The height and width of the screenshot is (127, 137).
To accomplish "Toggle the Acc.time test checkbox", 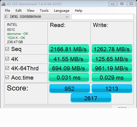I will pos(7,77).
